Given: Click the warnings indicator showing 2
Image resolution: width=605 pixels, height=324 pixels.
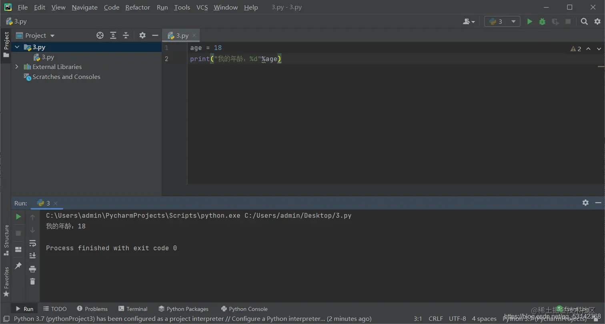Looking at the screenshot, I should (x=576, y=49).
